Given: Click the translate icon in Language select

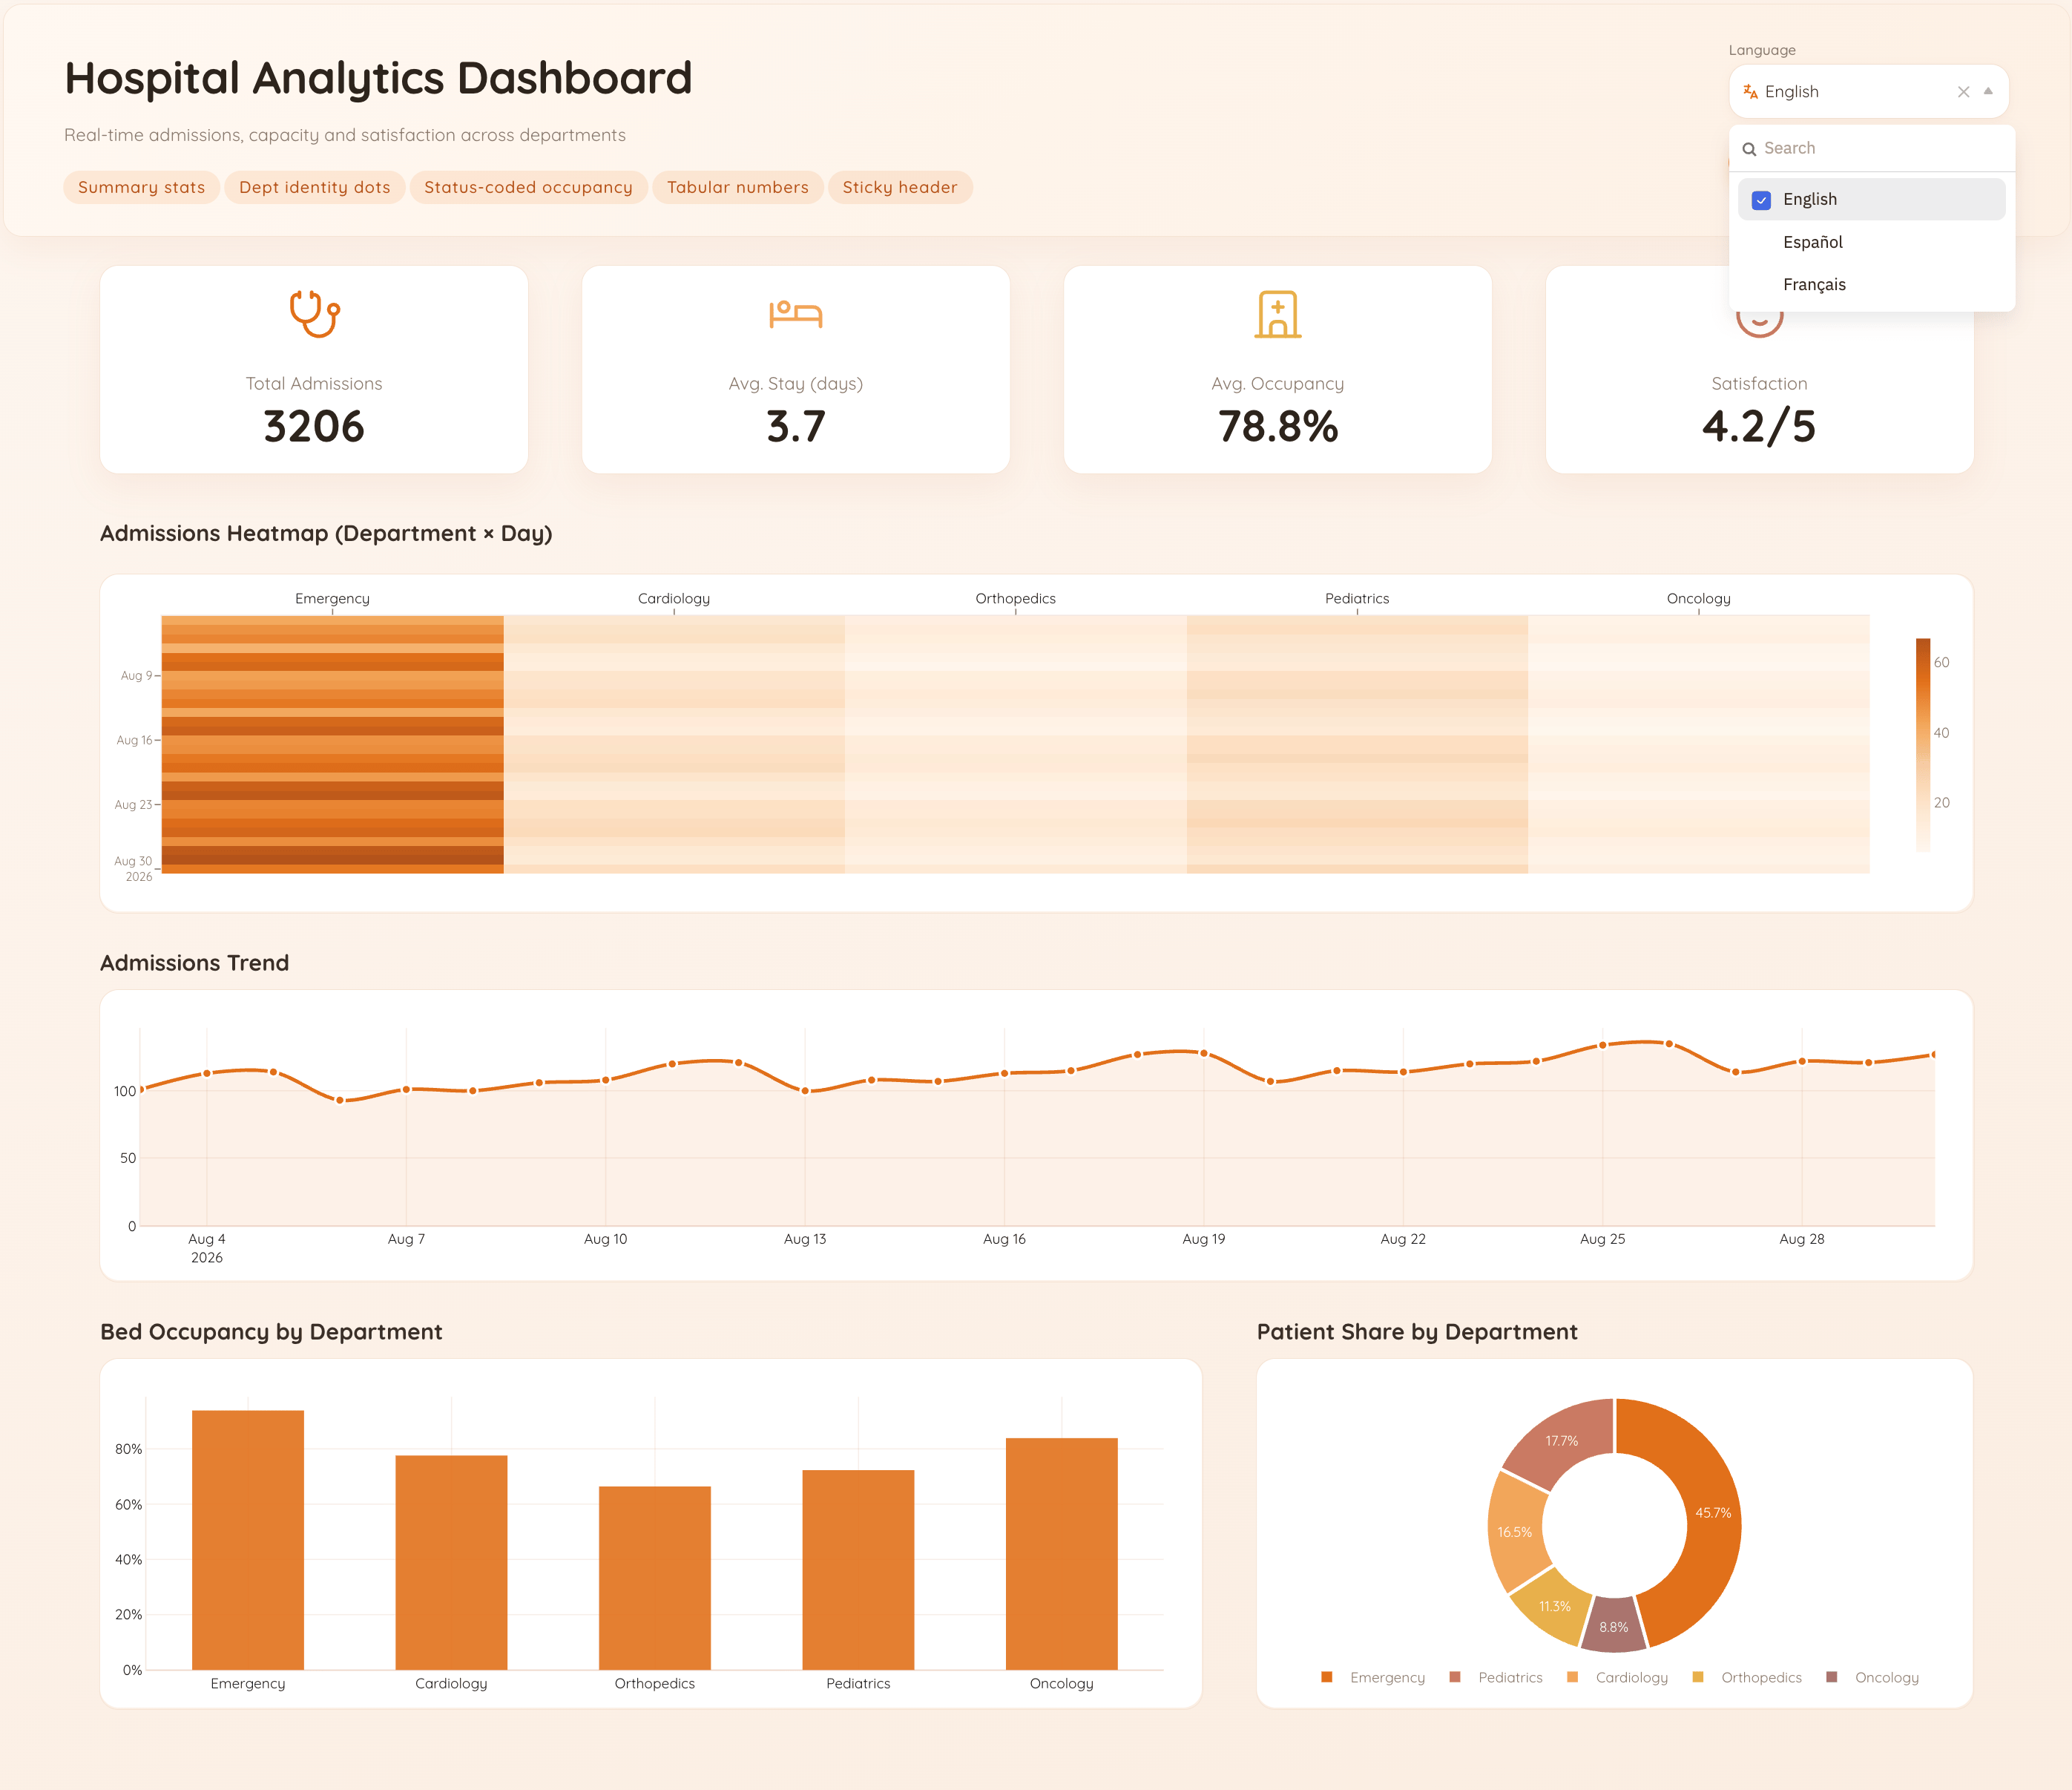Looking at the screenshot, I should pyautogui.click(x=1750, y=91).
